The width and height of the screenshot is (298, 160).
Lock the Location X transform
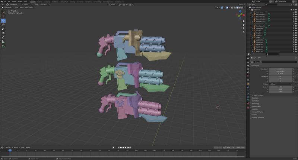click(294, 69)
